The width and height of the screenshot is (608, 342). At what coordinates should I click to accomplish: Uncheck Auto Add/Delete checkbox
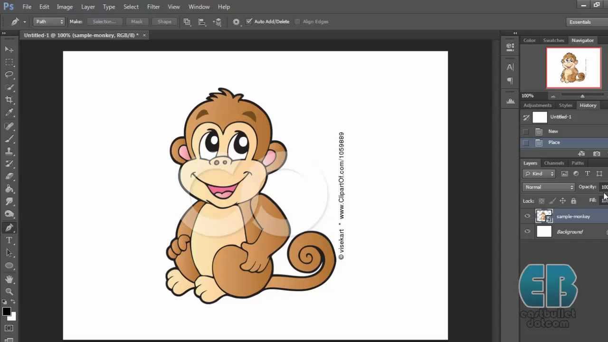[249, 21]
